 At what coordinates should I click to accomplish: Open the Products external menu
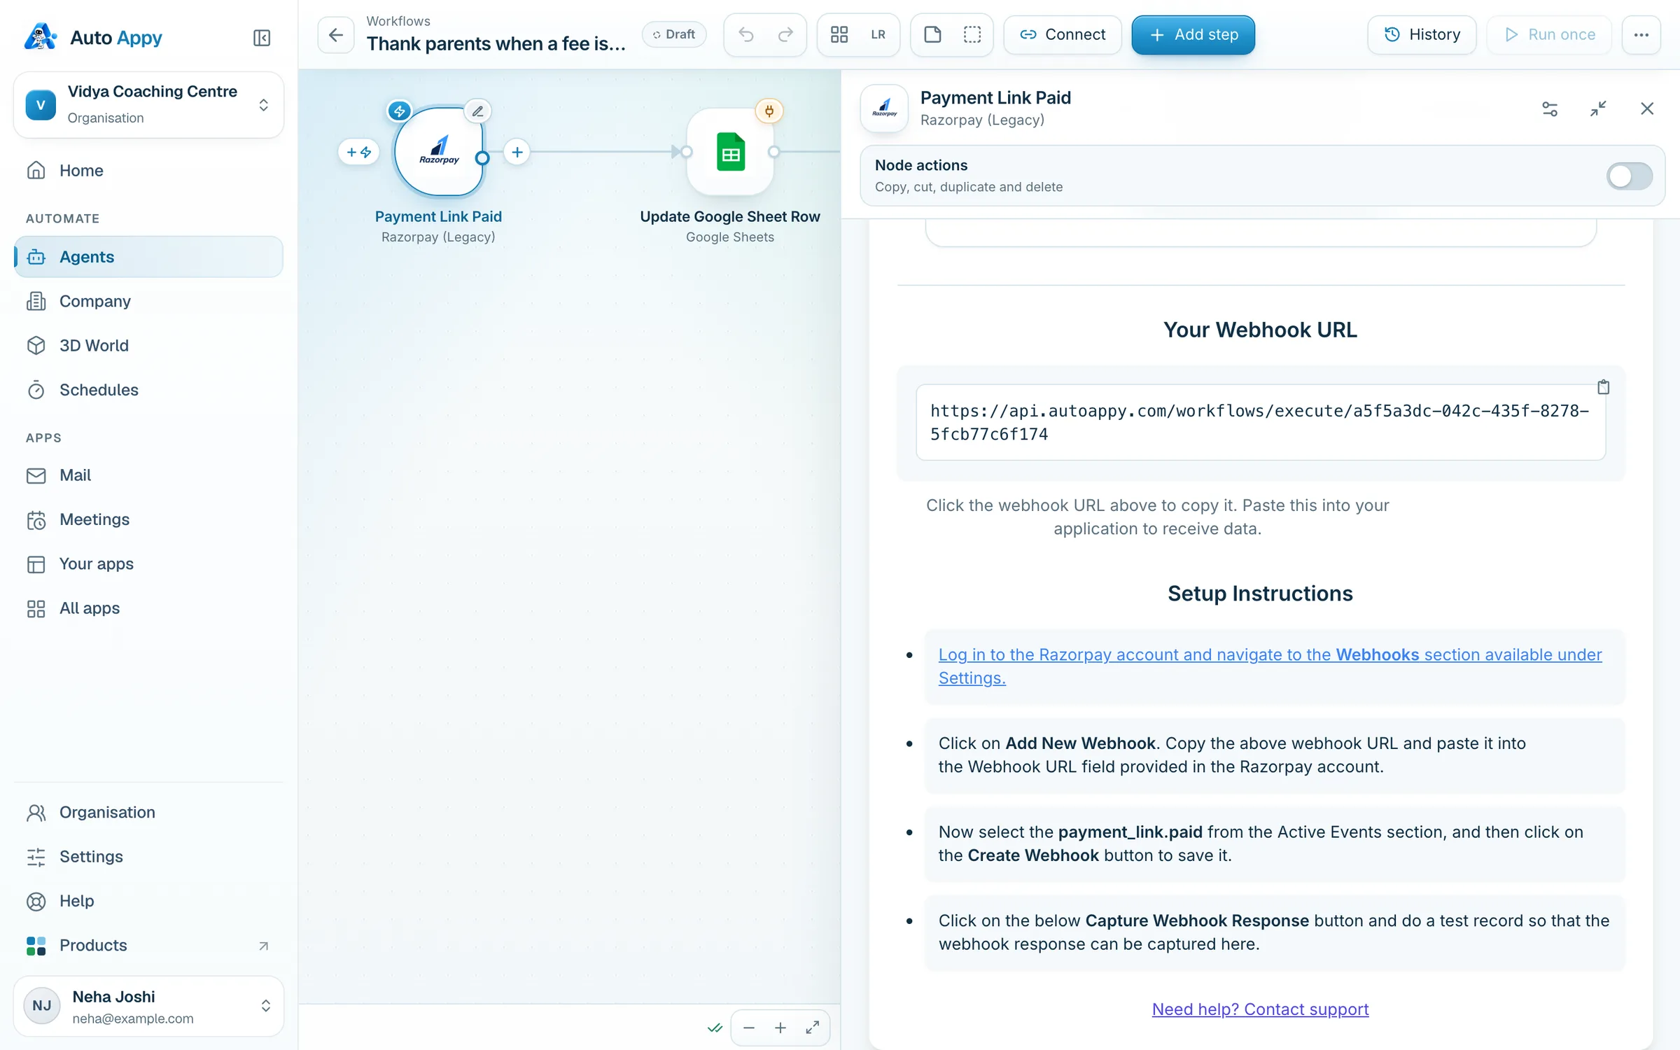pos(148,945)
